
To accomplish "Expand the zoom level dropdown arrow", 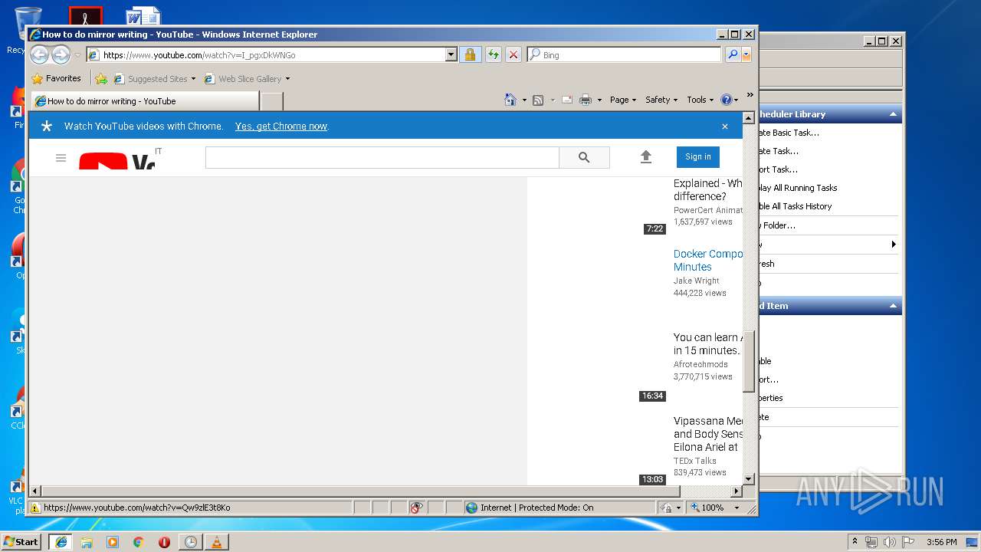I will point(737,508).
